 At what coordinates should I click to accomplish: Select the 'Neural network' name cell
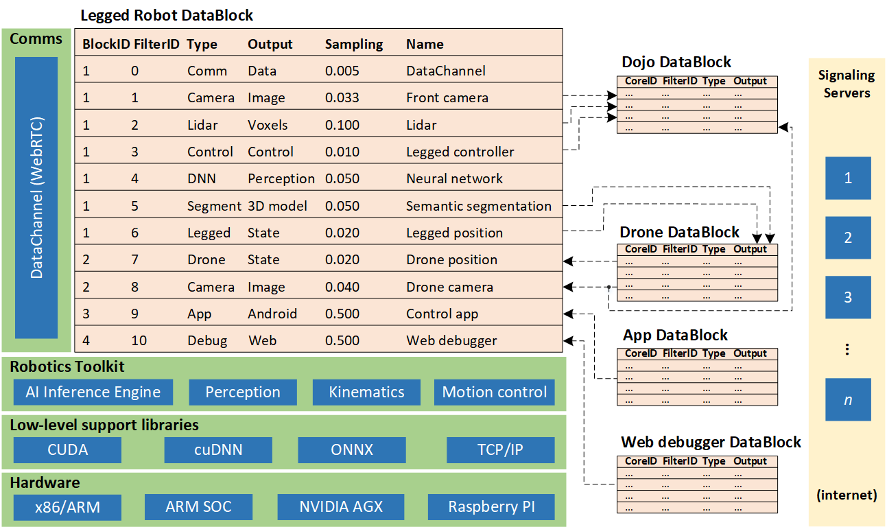pos(454,178)
